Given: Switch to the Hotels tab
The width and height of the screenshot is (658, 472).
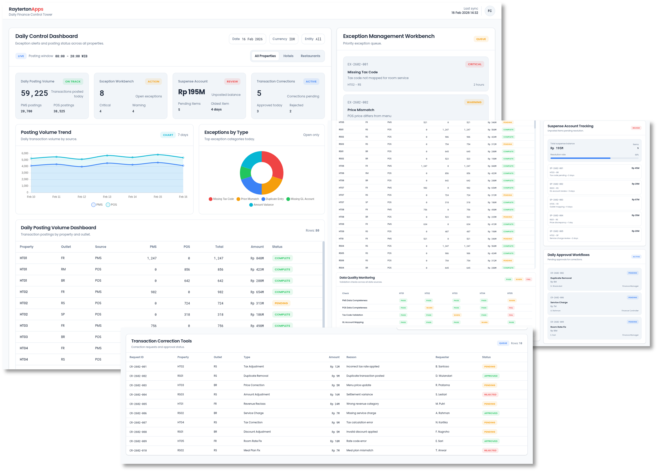Looking at the screenshot, I should 288,56.
